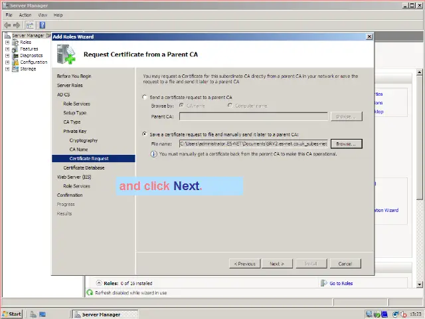
Task: Click the system tray clock
Action: [x=416, y=314]
